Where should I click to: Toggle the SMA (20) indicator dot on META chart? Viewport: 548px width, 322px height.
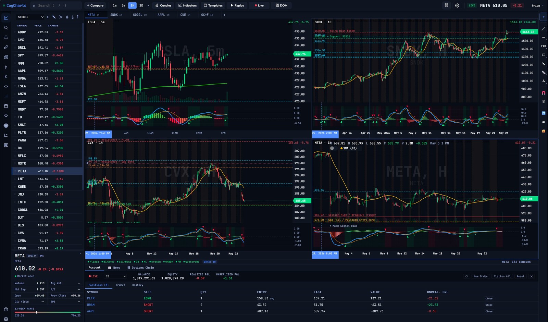[341, 148]
